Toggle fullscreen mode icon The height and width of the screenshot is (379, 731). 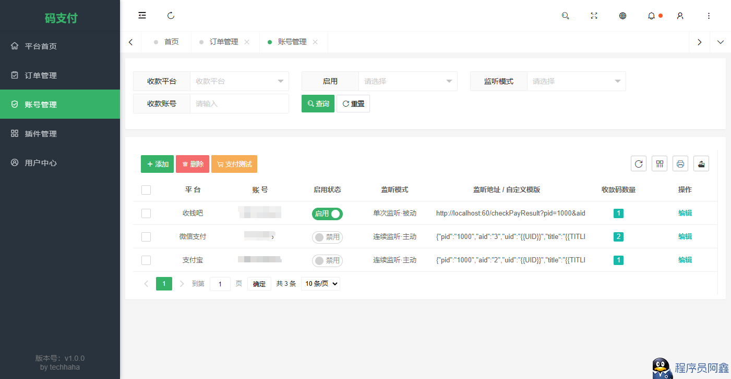594,16
